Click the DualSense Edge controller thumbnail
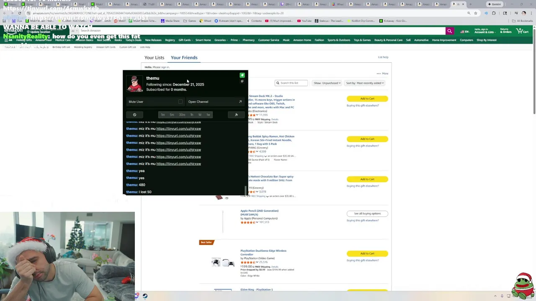This screenshot has width=536, height=301. [223, 263]
